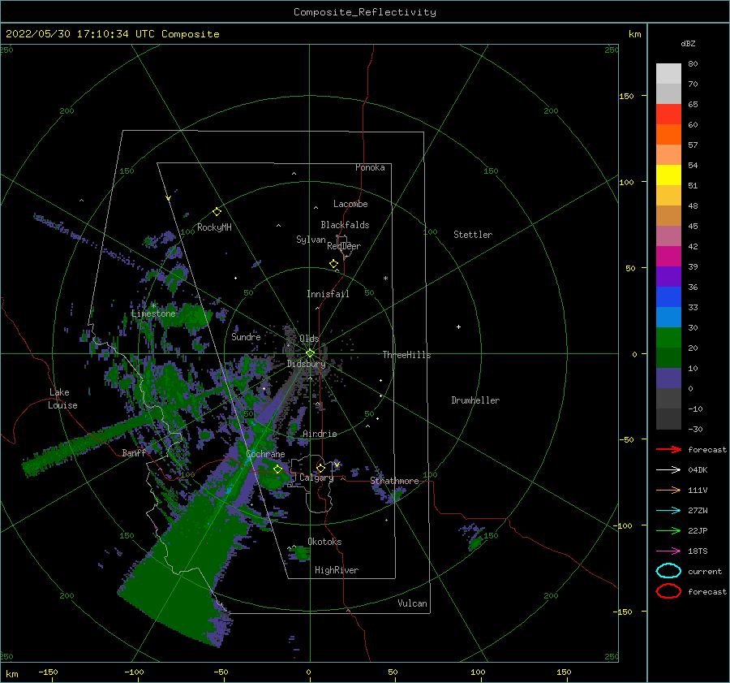Click the Sundre town label

[x=246, y=336]
